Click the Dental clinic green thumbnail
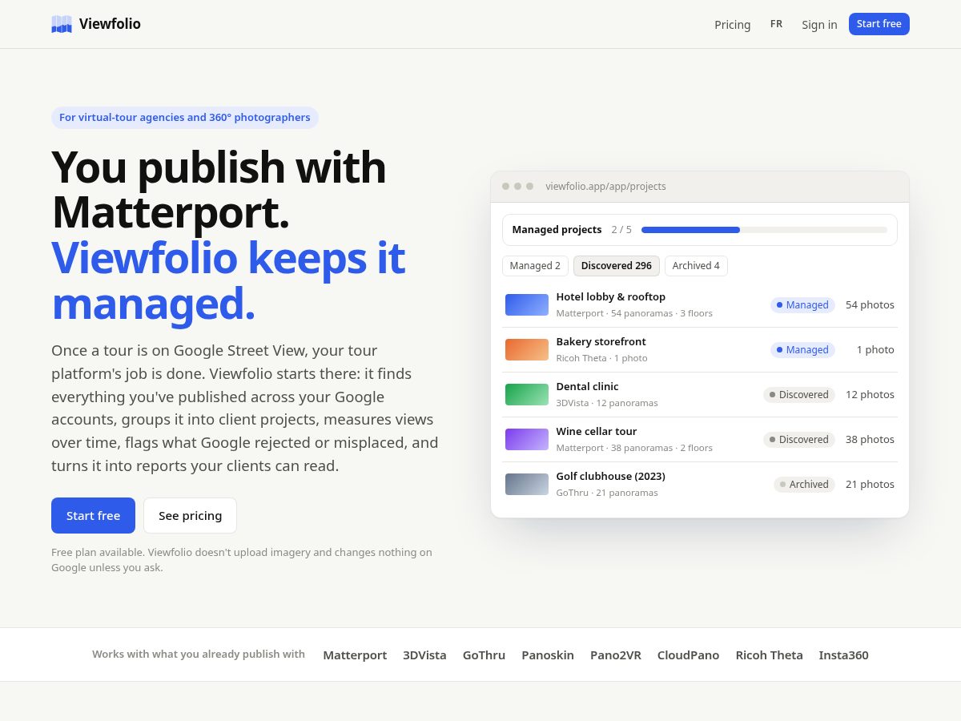The width and height of the screenshot is (961, 721). [527, 394]
